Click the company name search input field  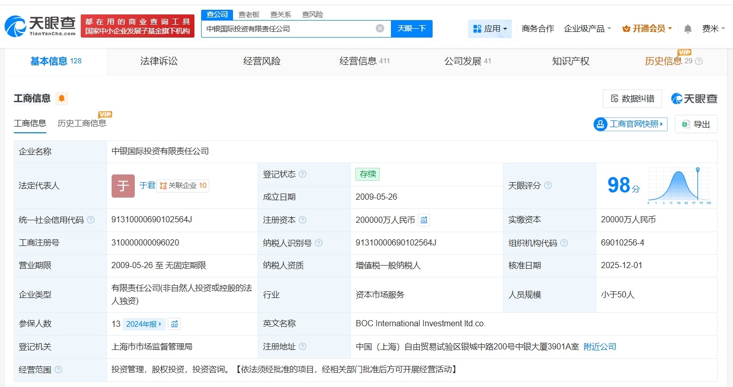[x=288, y=28]
